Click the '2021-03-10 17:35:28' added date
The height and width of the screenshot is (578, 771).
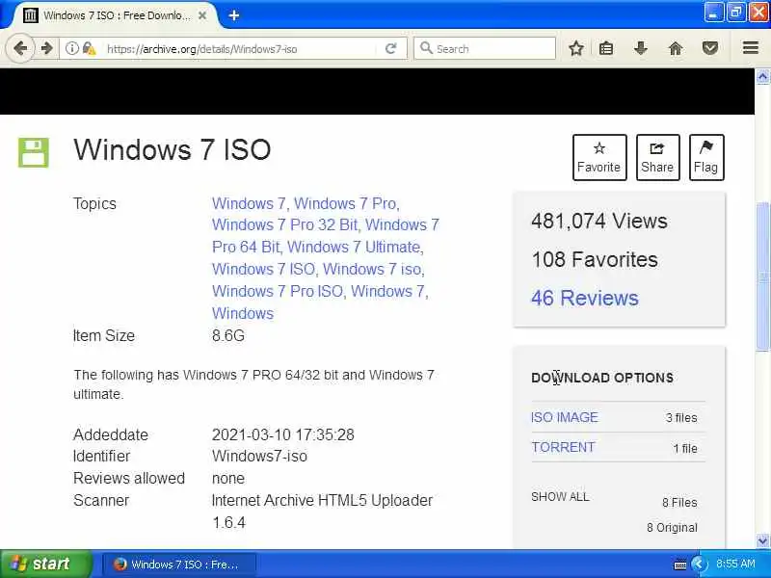[x=282, y=434]
